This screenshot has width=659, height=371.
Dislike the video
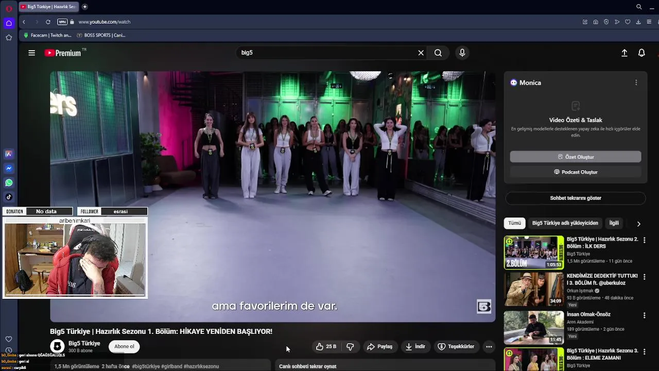click(x=350, y=347)
